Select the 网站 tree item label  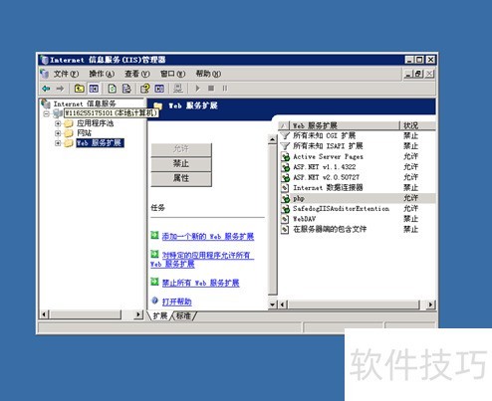point(84,133)
